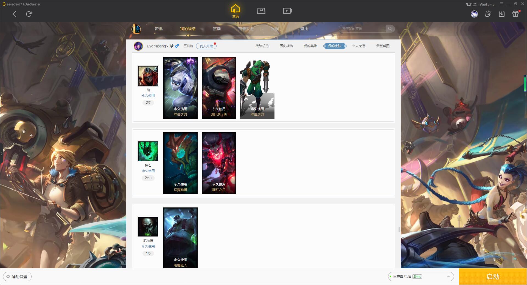The height and width of the screenshot is (285, 527).
Task: Click the 锤石 (Thresh) champion portrait
Action: (148, 151)
